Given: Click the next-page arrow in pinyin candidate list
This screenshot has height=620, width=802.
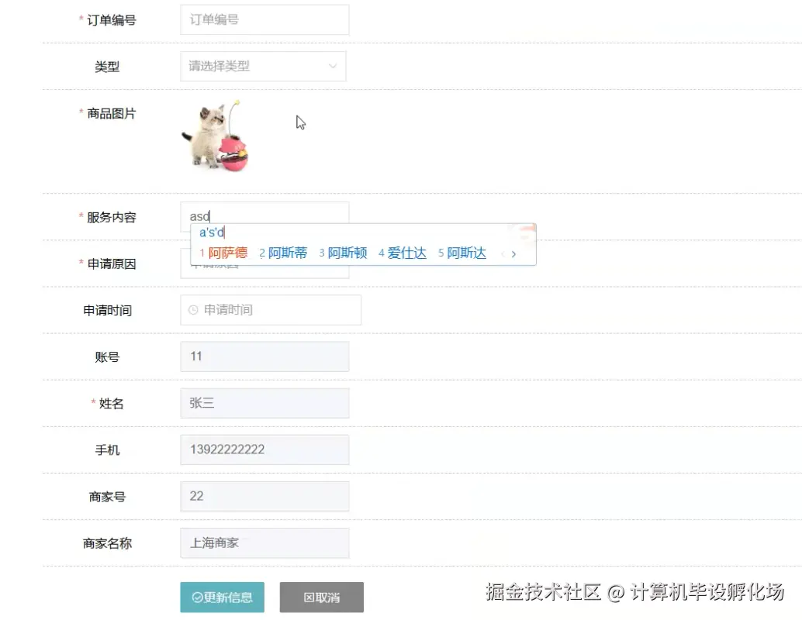Looking at the screenshot, I should click(513, 253).
